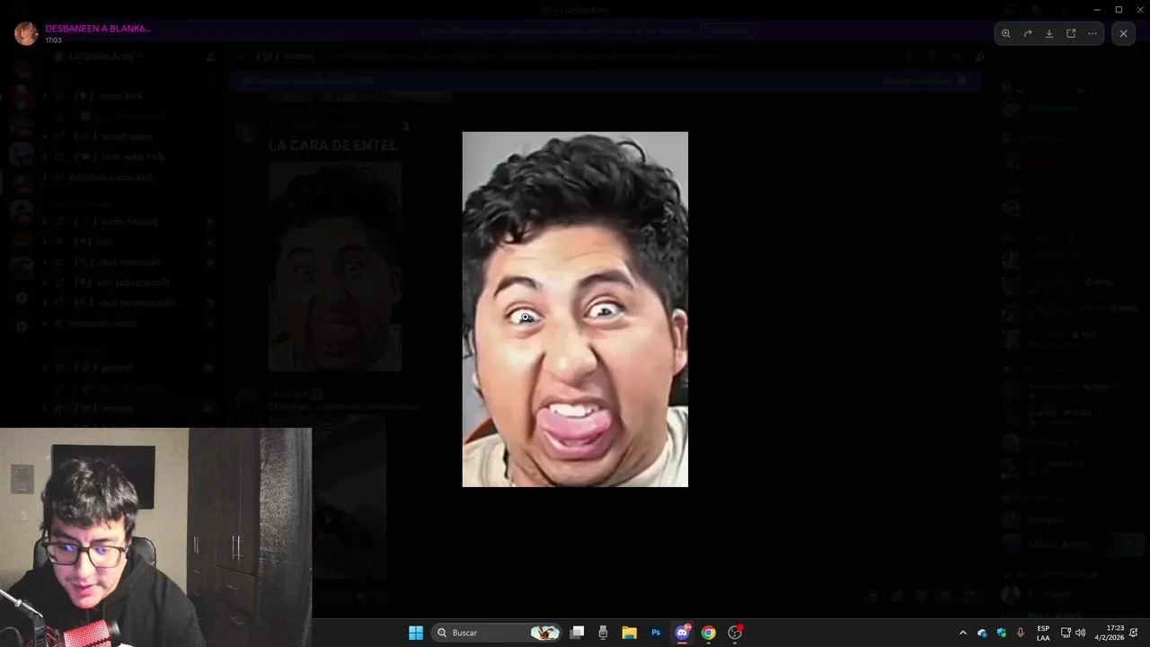The height and width of the screenshot is (647, 1150).
Task: Open OBS Studio from the taskbar
Action: point(735,633)
